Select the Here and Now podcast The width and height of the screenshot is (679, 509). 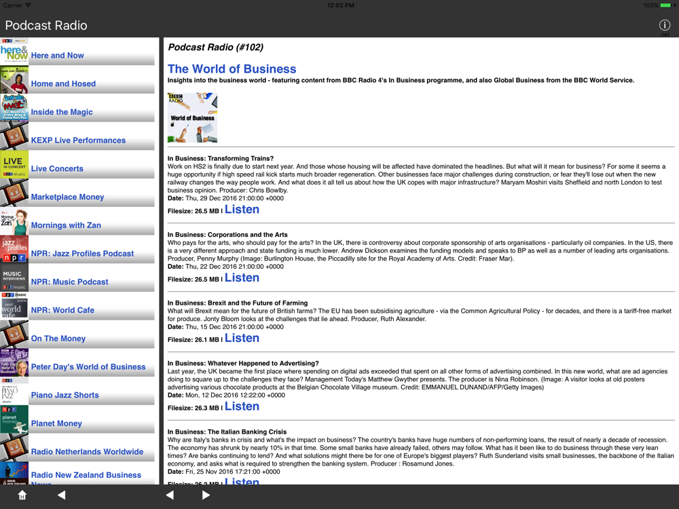(57, 56)
